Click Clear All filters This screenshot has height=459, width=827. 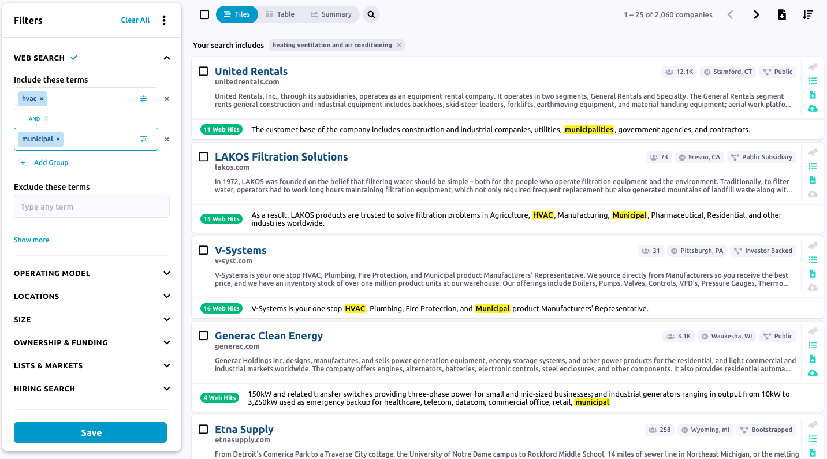(x=135, y=20)
